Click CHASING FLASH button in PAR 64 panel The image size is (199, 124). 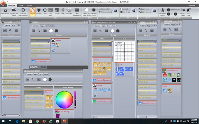tap(147, 45)
